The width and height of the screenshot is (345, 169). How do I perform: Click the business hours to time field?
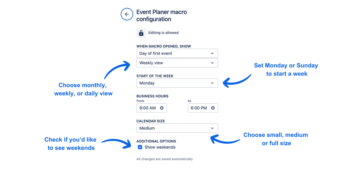point(199,108)
